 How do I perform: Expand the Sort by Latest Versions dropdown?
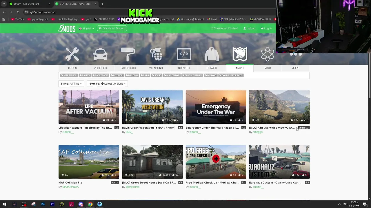[x=107, y=83]
